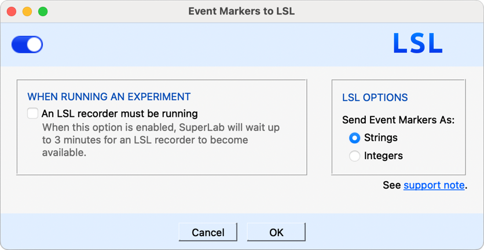The height and width of the screenshot is (250, 484).
Task: Close the Event Markers to LSL window
Action: pyautogui.click(x=11, y=12)
